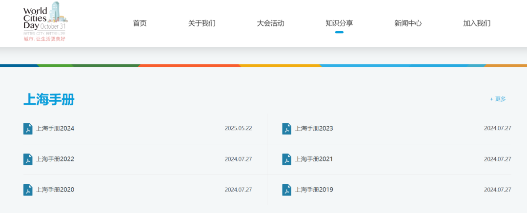The width and height of the screenshot is (527, 213).
Task: Click the 上海手册 section heading
Action: pyautogui.click(x=49, y=99)
